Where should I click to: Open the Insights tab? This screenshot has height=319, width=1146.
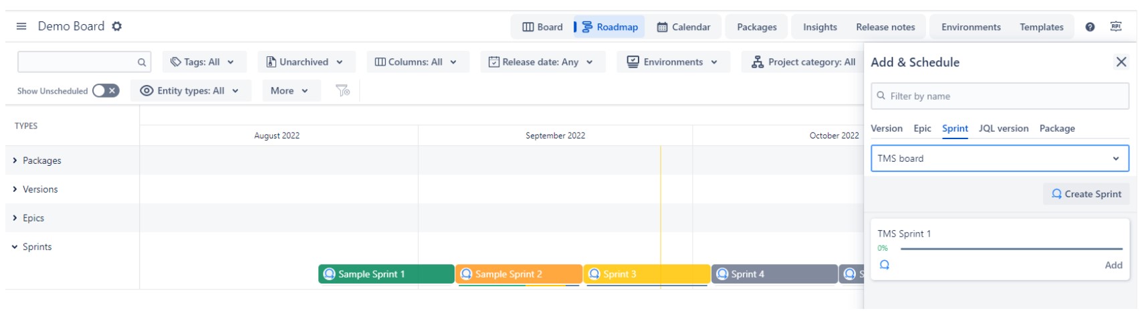[820, 27]
